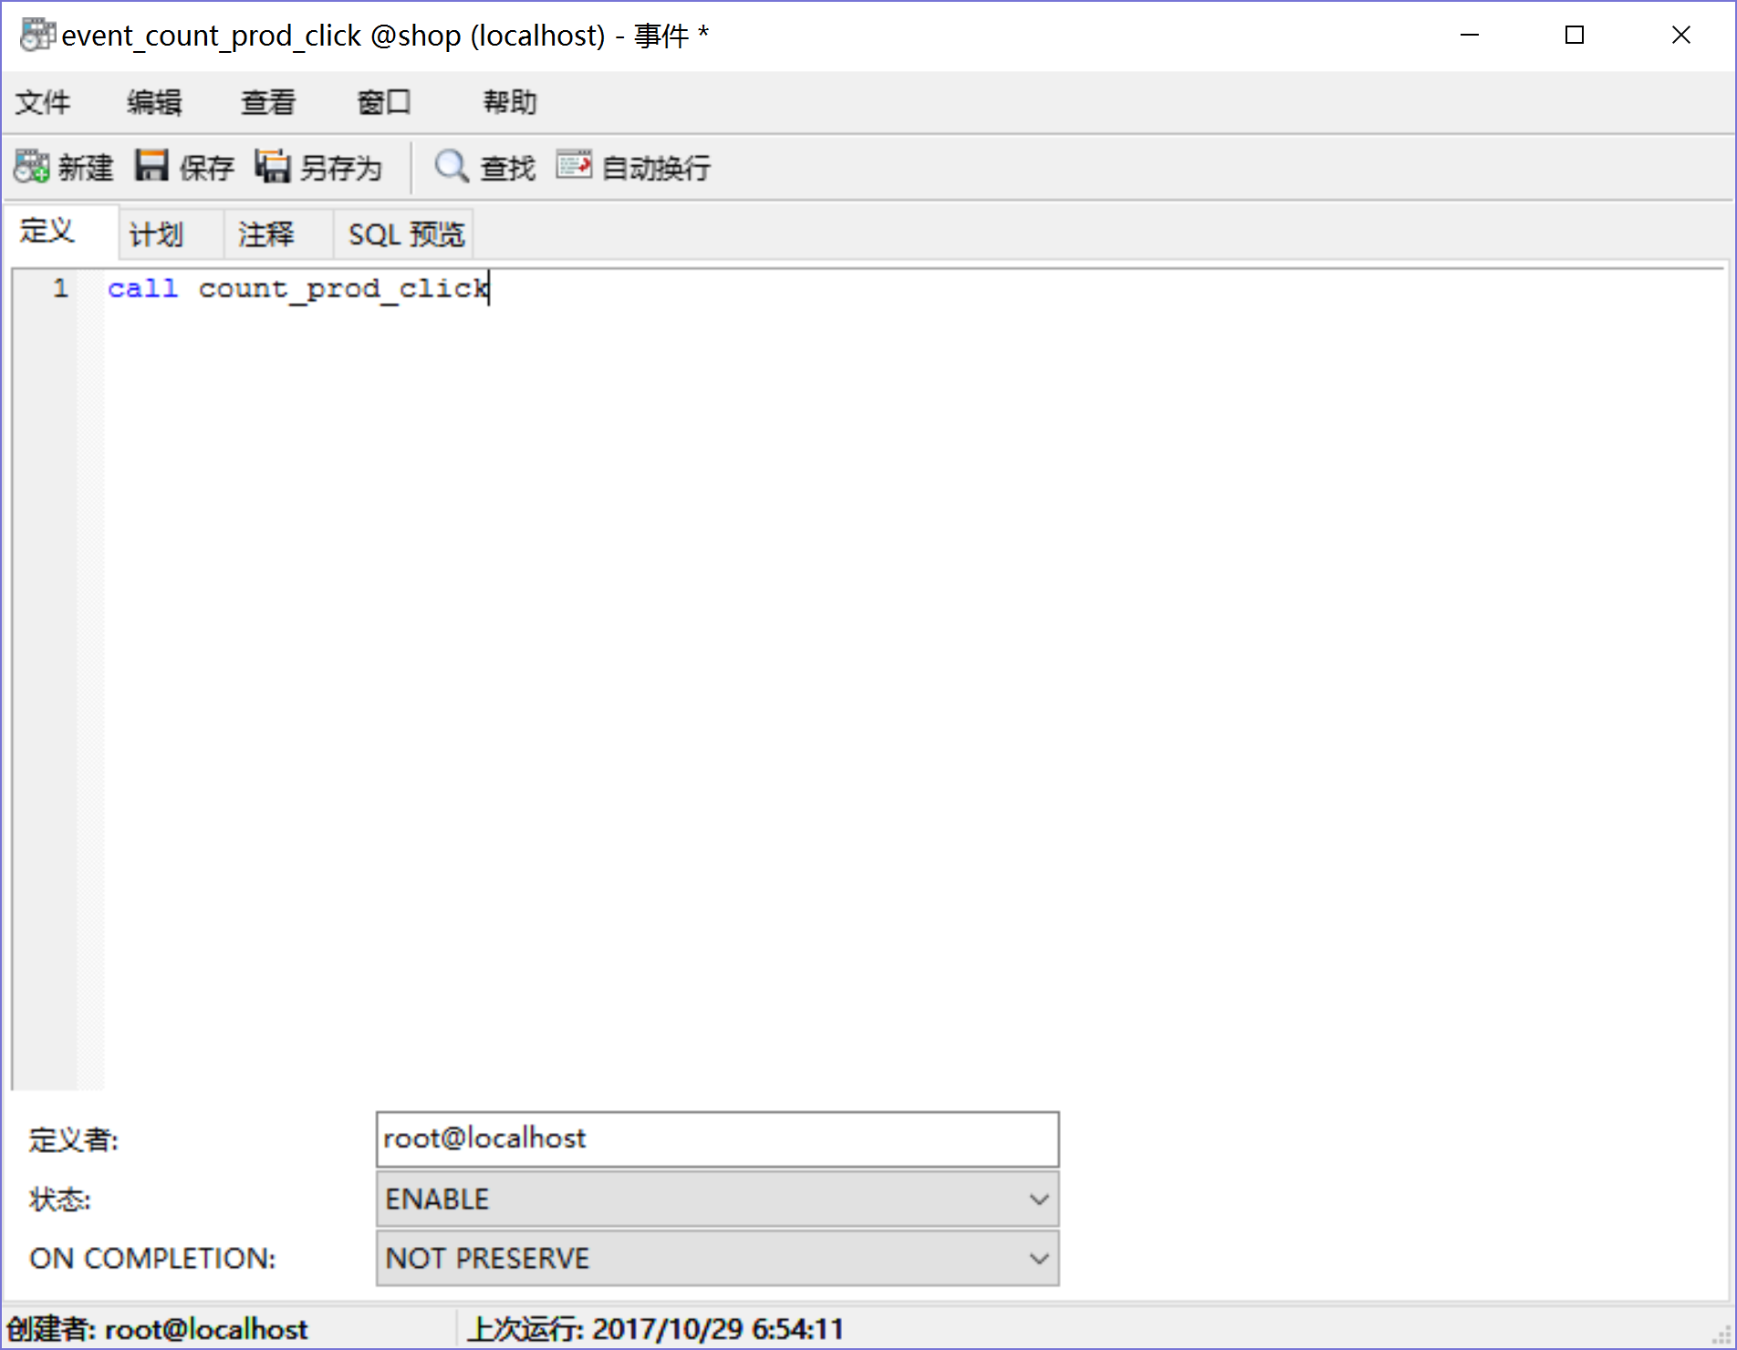Click the 创建者: root@localhost status entry

pyautogui.click(x=158, y=1329)
